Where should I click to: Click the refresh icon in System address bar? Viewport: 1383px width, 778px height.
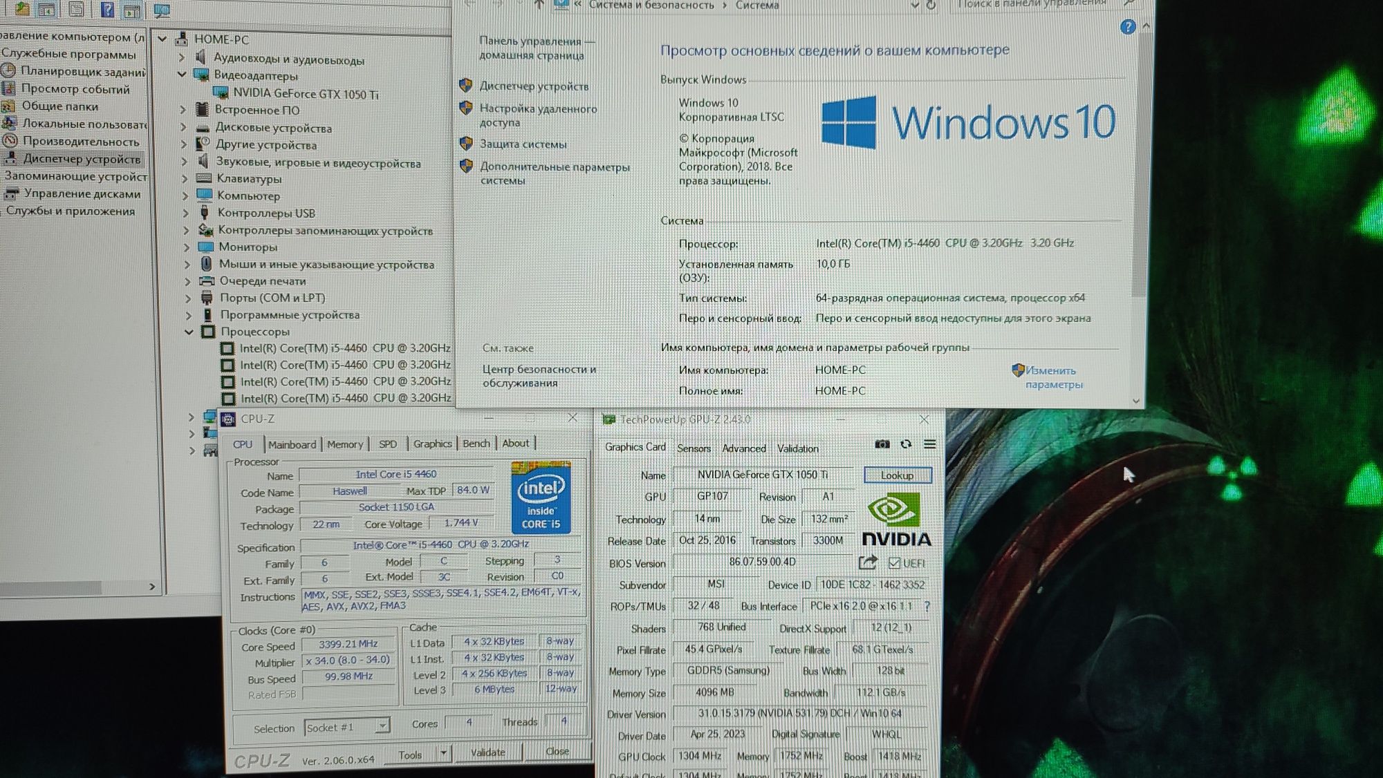click(931, 6)
